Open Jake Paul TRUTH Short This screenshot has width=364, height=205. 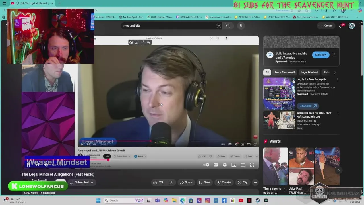301,166
